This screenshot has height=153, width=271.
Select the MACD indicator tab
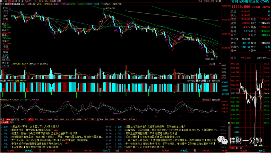pos(24,119)
